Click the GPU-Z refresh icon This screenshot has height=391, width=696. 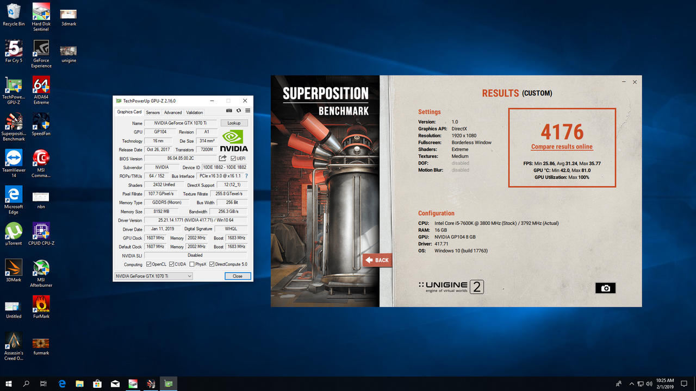(x=239, y=111)
